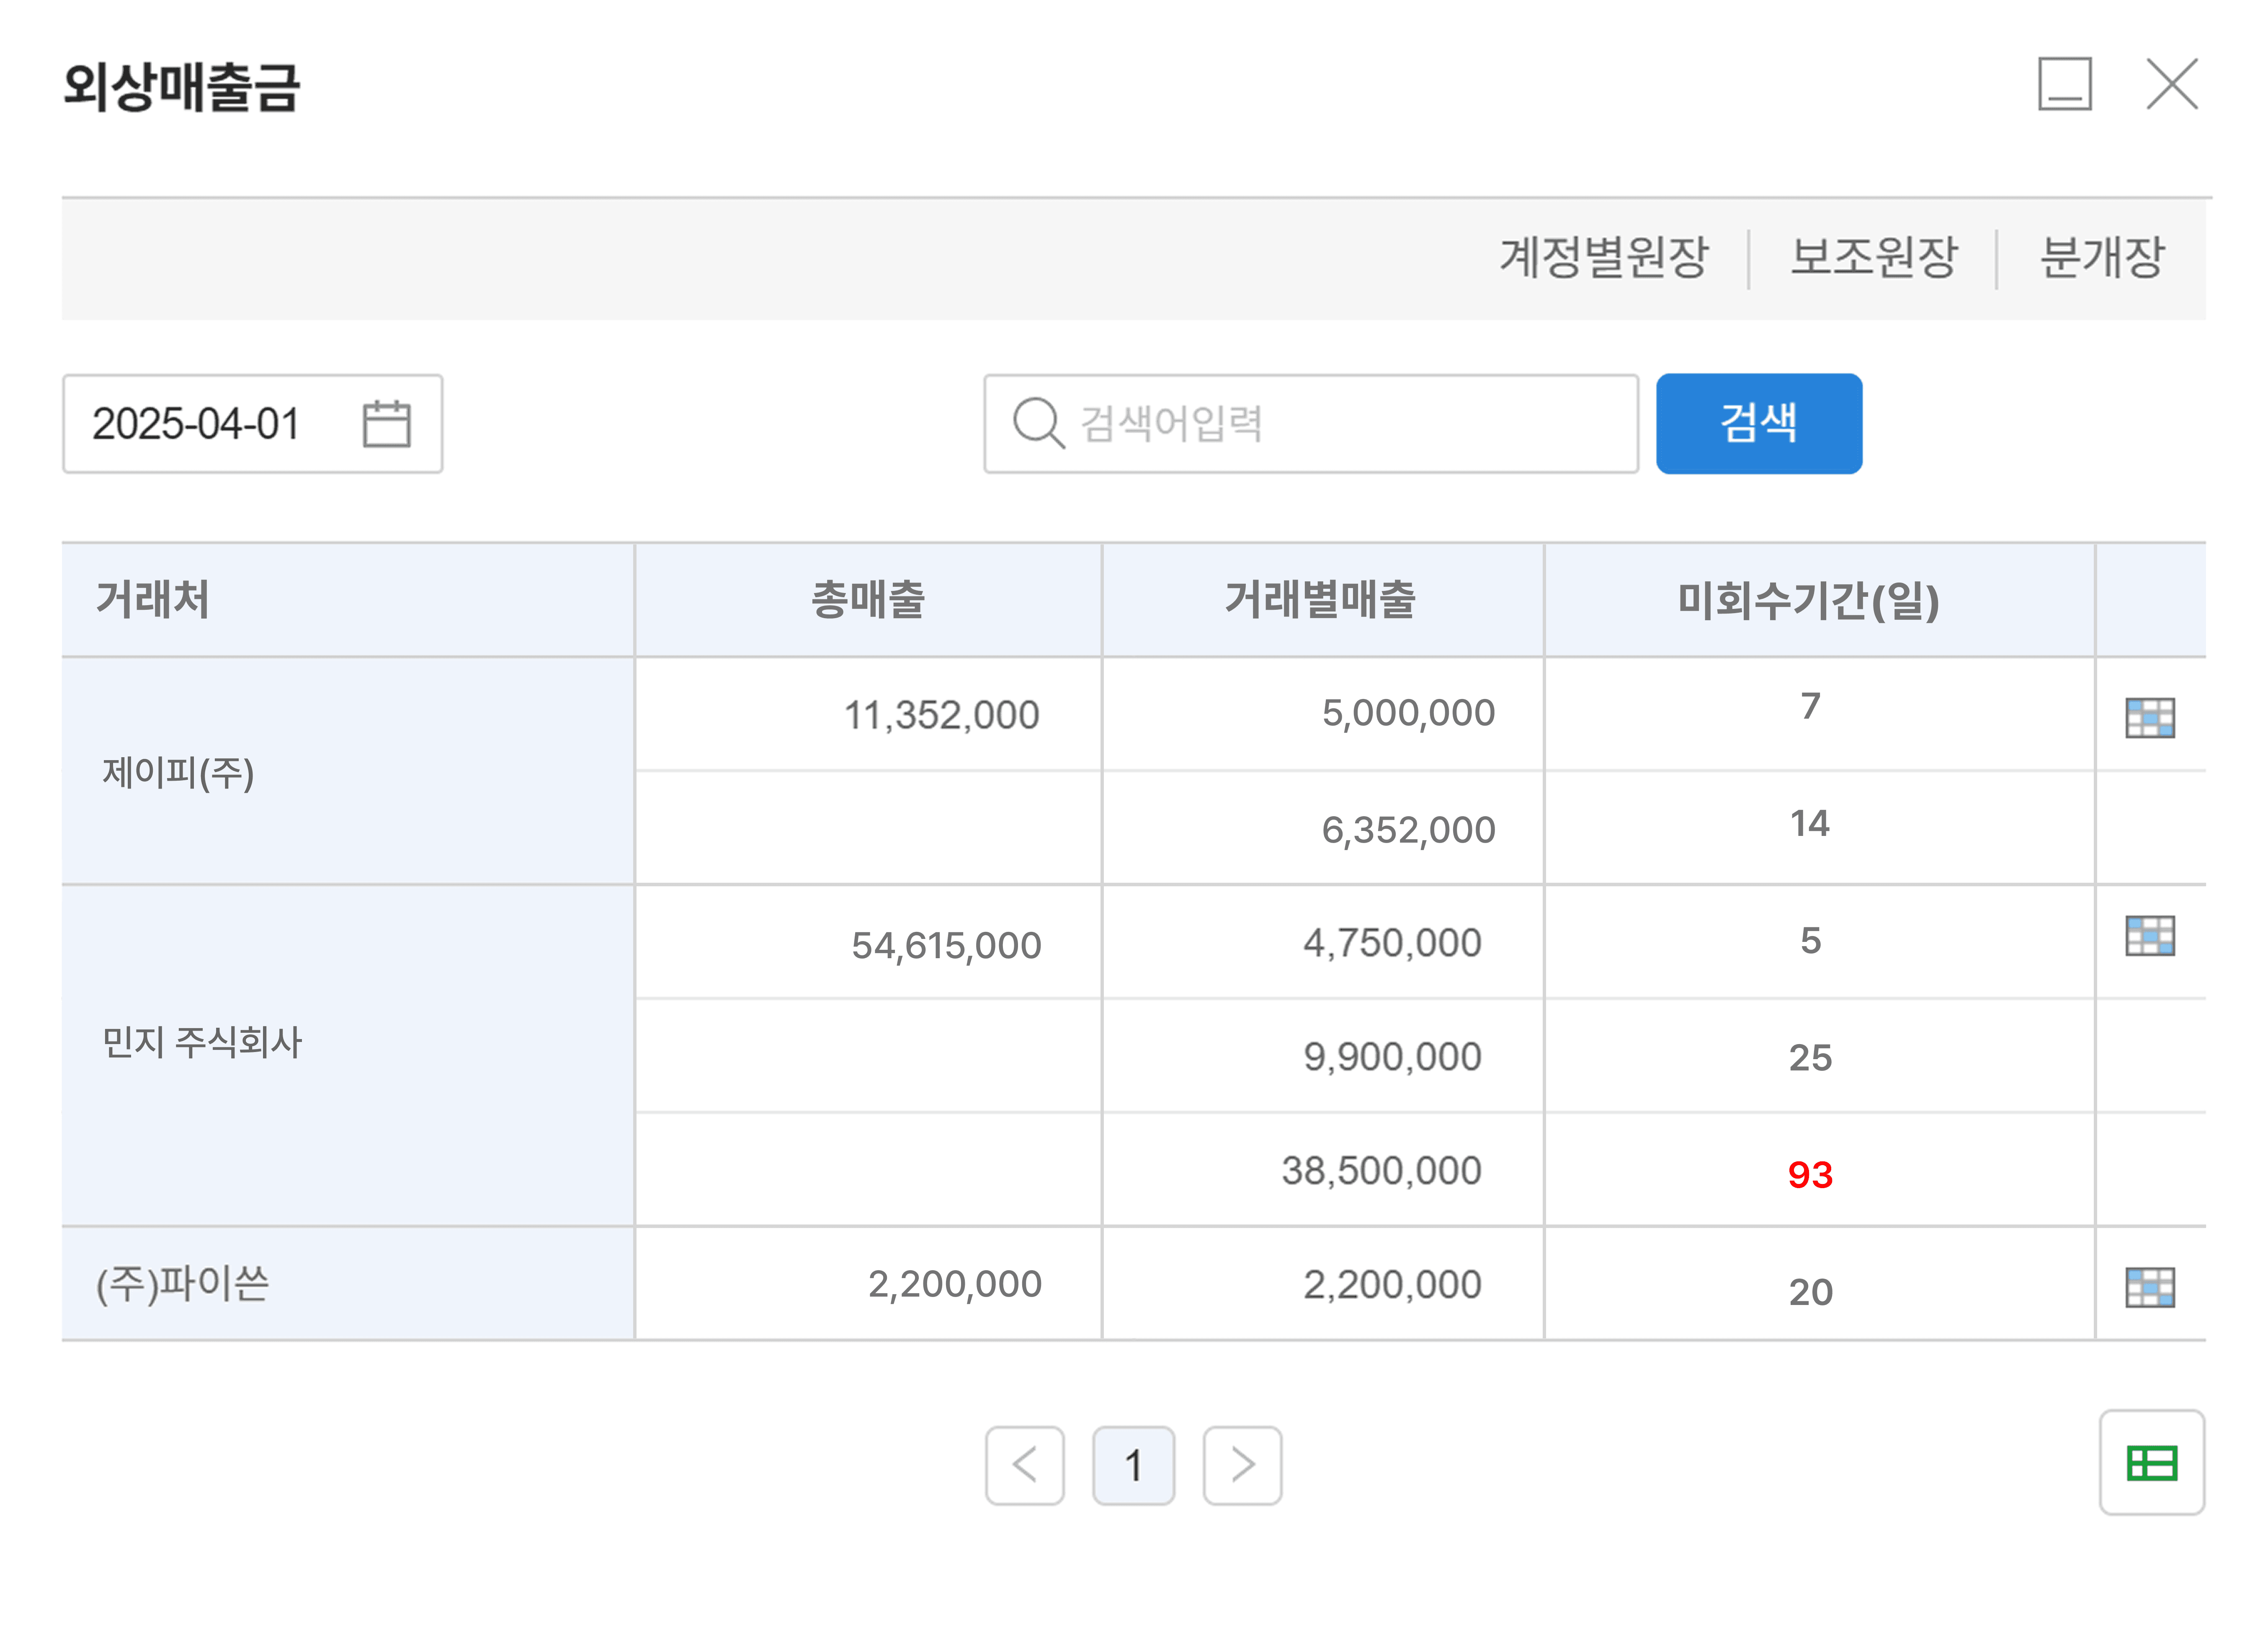Click the detail grid icon for 제이피(주)

2149,717
